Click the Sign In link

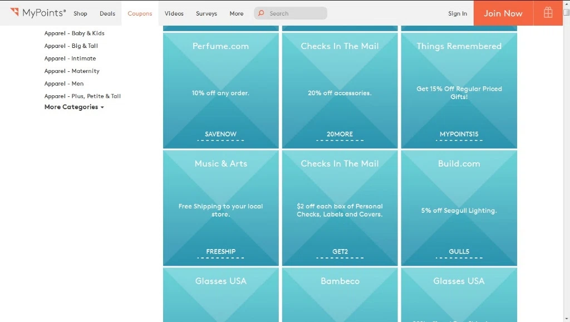tap(458, 13)
